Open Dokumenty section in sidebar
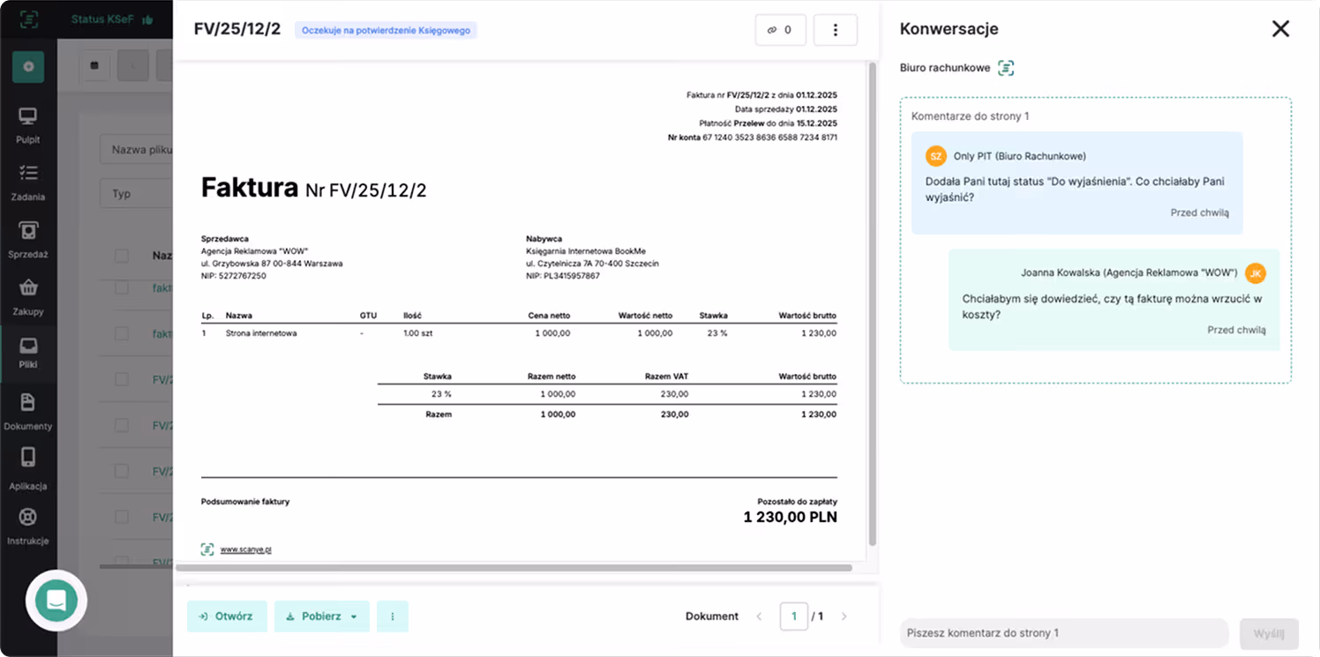Viewport: 1320px width, 657px height. 28,412
